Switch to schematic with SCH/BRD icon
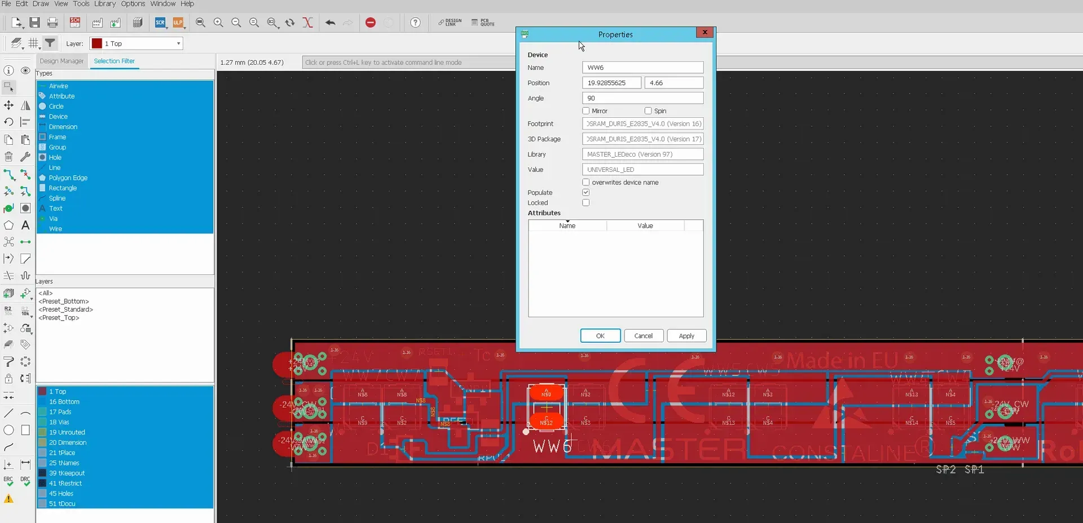This screenshot has width=1083, height=523. [x=75, y=23]
